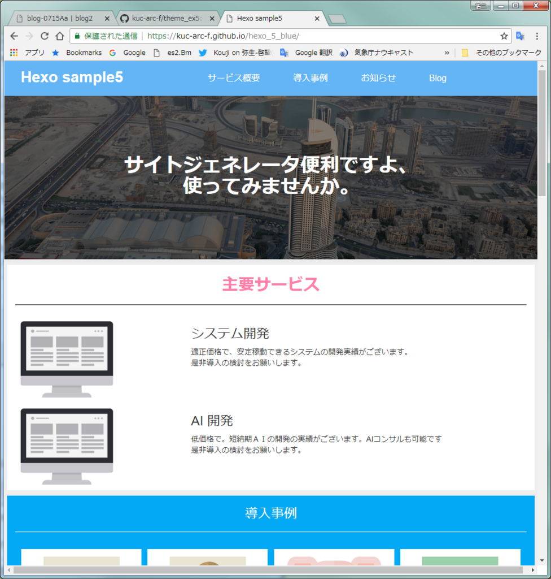Bookmark this page with the star icon

[504, 36]
